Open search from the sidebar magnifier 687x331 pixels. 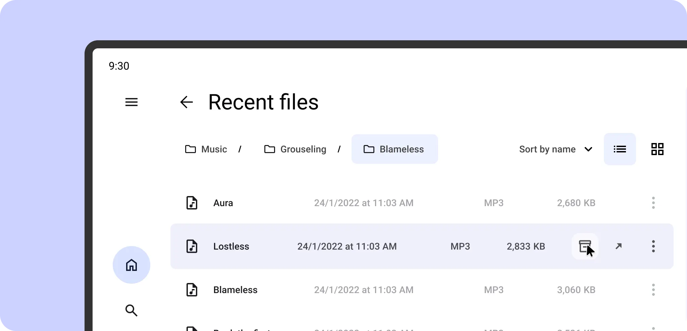(x=131, y=311)
